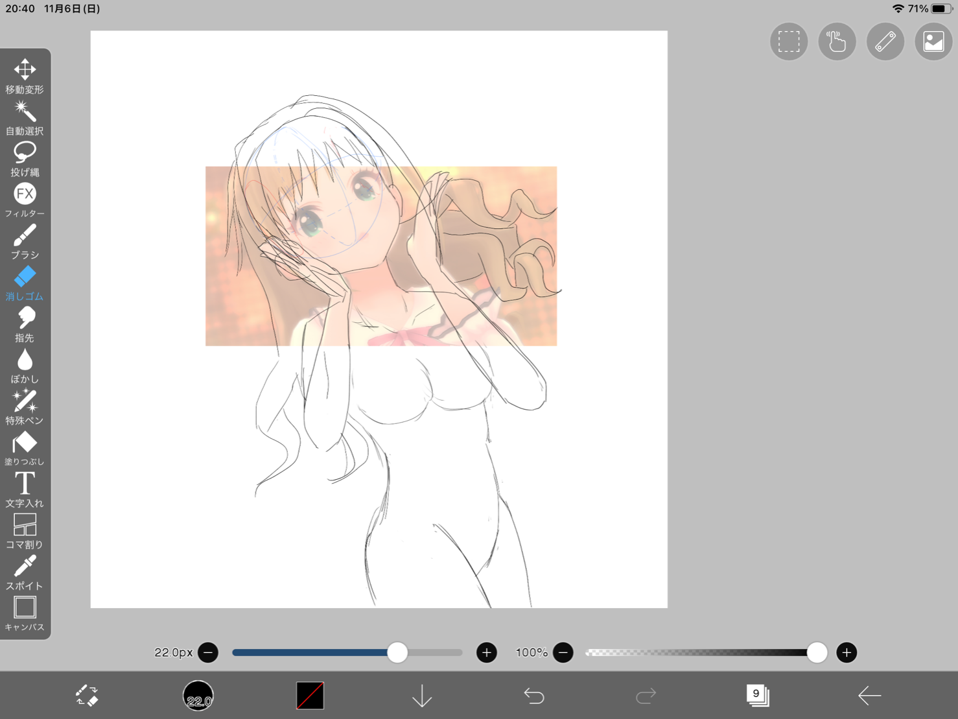The image size is (958, 719).
Task: Open the color swatch picker
Action: (310, 695)
